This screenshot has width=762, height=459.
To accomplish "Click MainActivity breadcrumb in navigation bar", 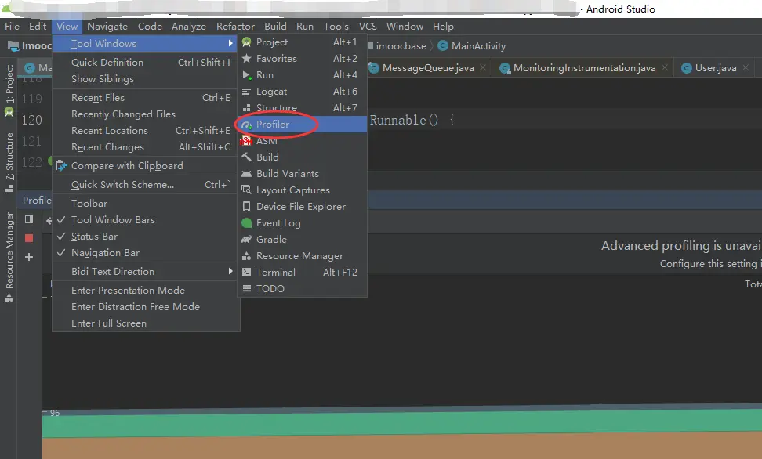I will click(x=472, y=46).
